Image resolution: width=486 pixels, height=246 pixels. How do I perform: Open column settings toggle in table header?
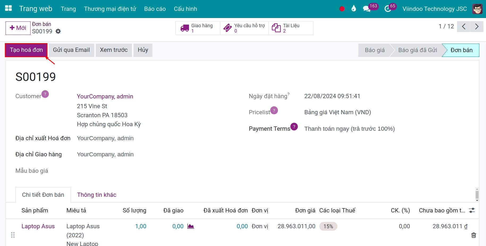472,210
